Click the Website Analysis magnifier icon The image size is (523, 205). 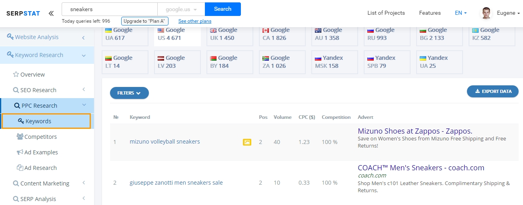pyautogui.click(x=10, y=37)
